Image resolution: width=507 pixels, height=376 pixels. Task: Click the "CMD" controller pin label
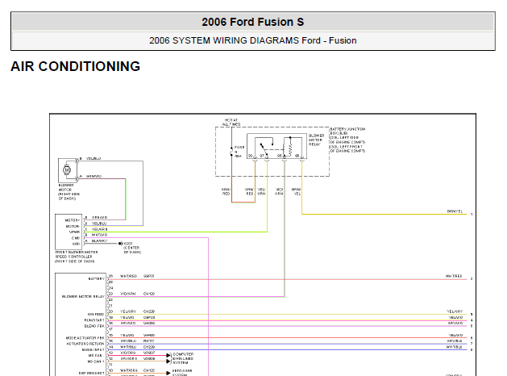[76, 238]
